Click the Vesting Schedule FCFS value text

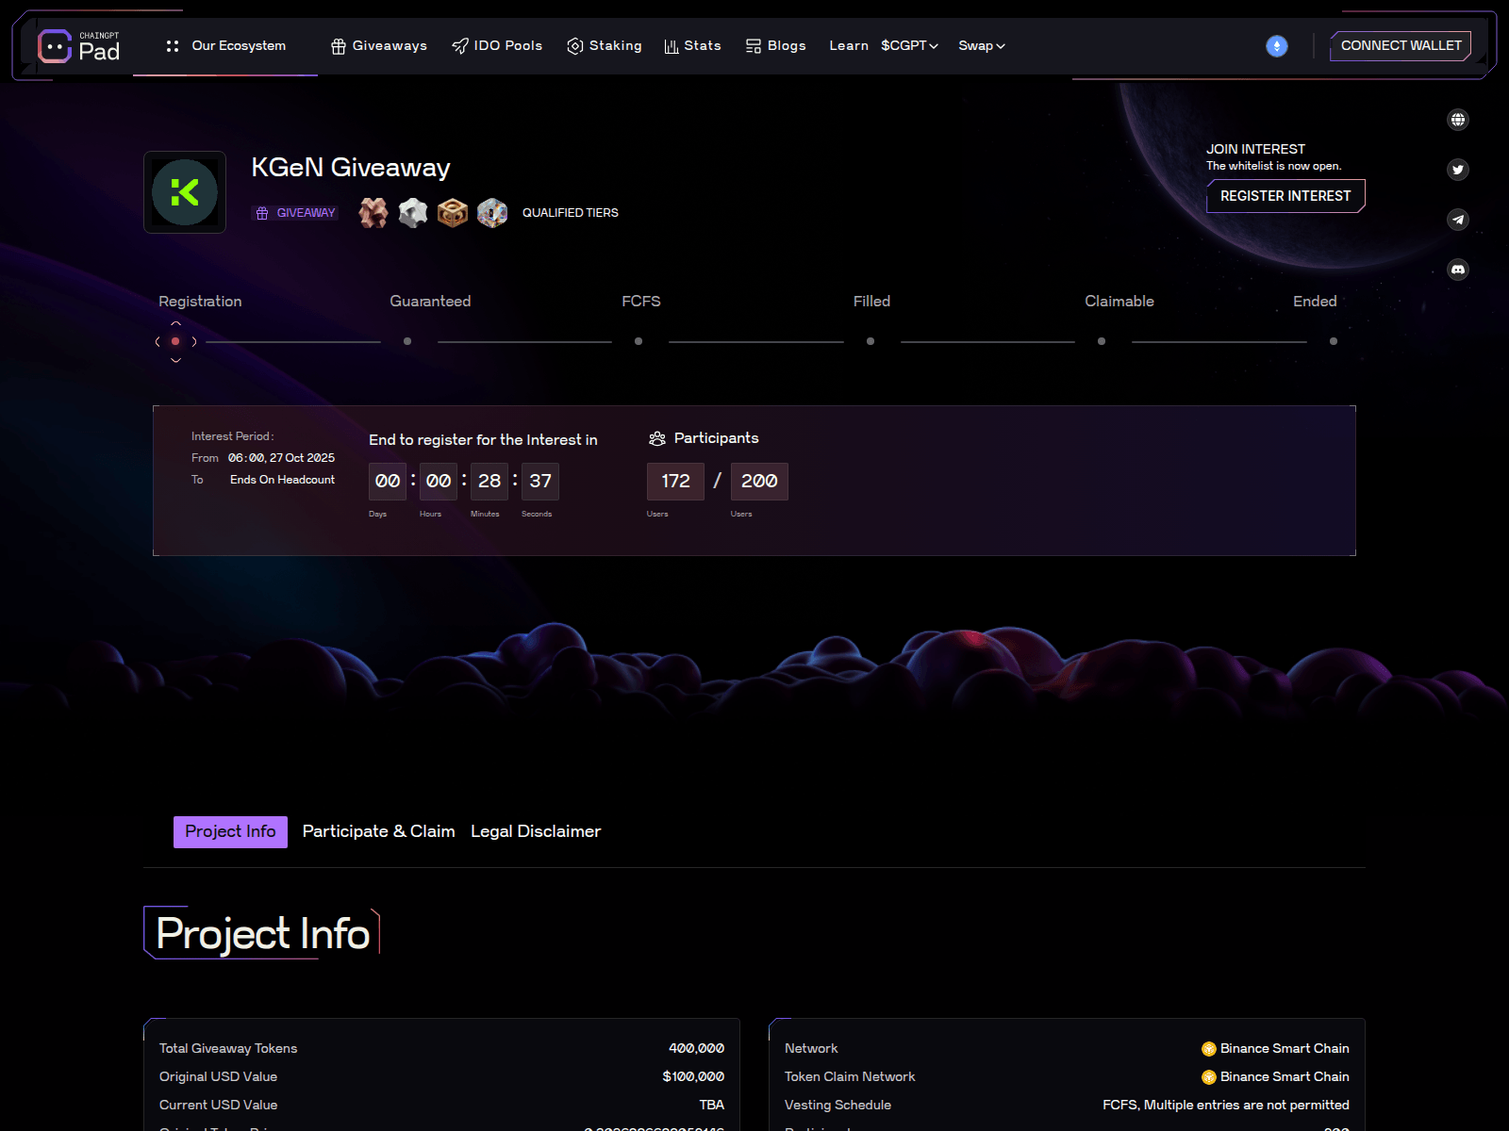tap(1226, 1105)
